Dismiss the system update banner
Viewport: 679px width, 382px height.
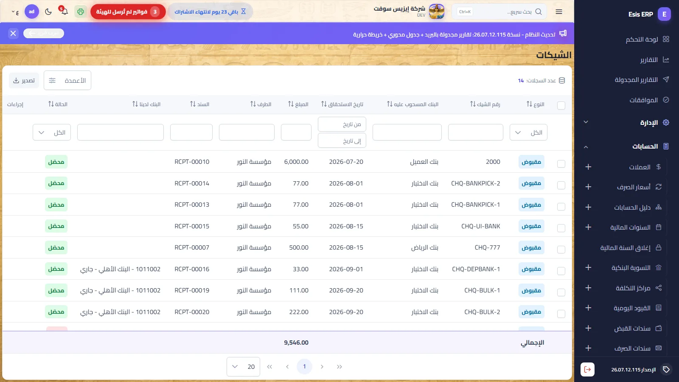tap(13, 33)
